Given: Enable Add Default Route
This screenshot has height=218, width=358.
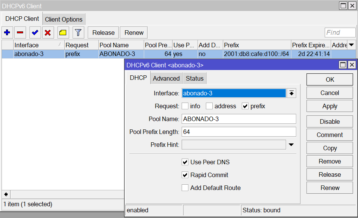Looking at the screenshot, I should point(185,188).
